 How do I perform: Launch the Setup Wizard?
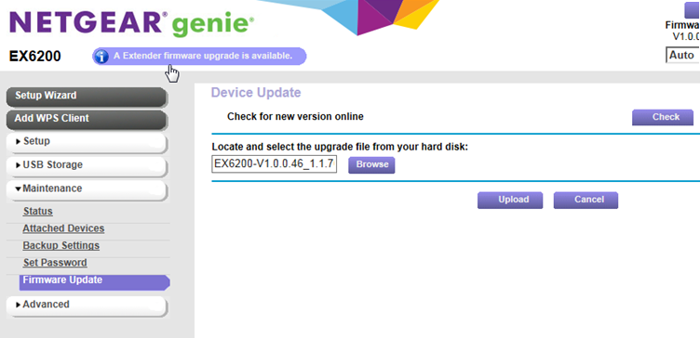point(87,97)
